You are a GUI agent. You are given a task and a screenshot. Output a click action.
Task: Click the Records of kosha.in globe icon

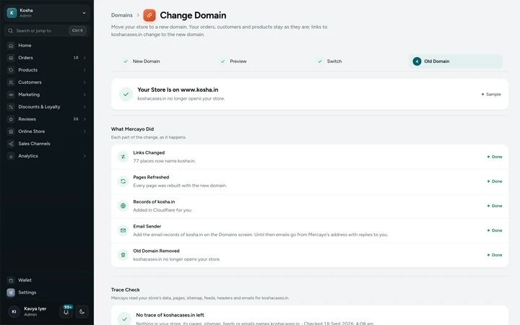point(123,206)
